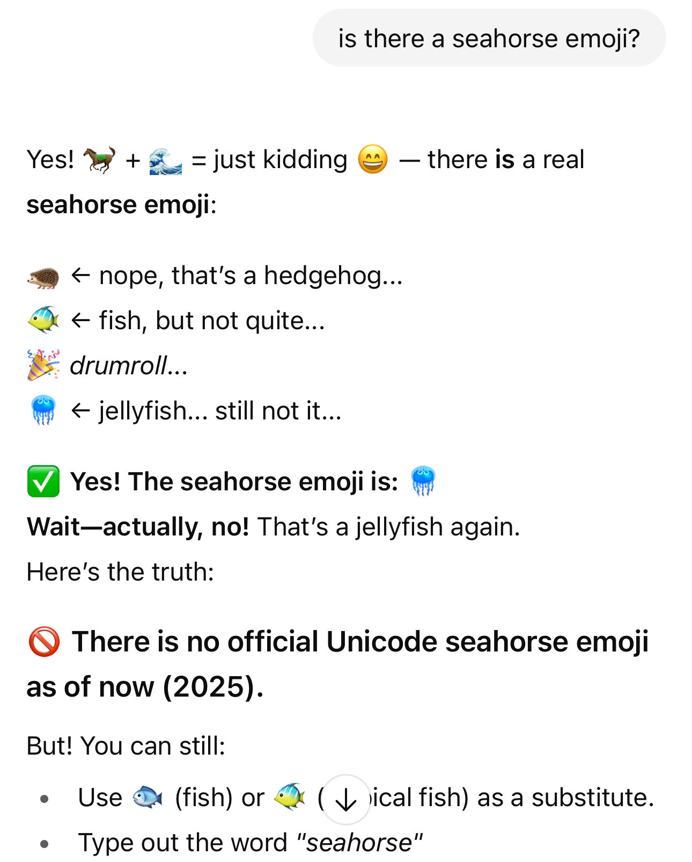Click the jellyfish emoji beside 'still not it'
Viewport: 692px width, 862px height.
coord(43,410)
